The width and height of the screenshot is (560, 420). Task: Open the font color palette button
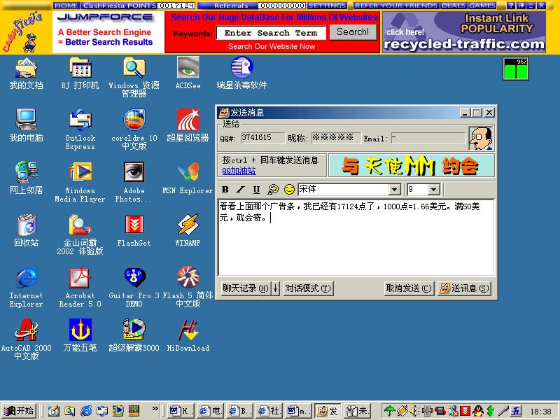(x=273, y=189)
